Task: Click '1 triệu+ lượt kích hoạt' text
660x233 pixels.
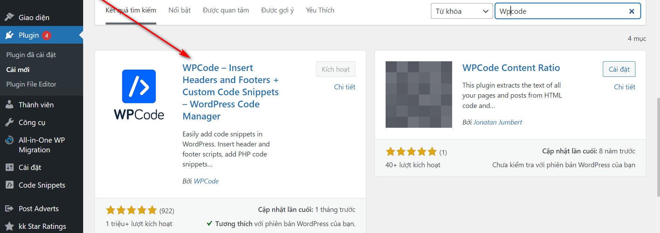Action: point(139,224)
